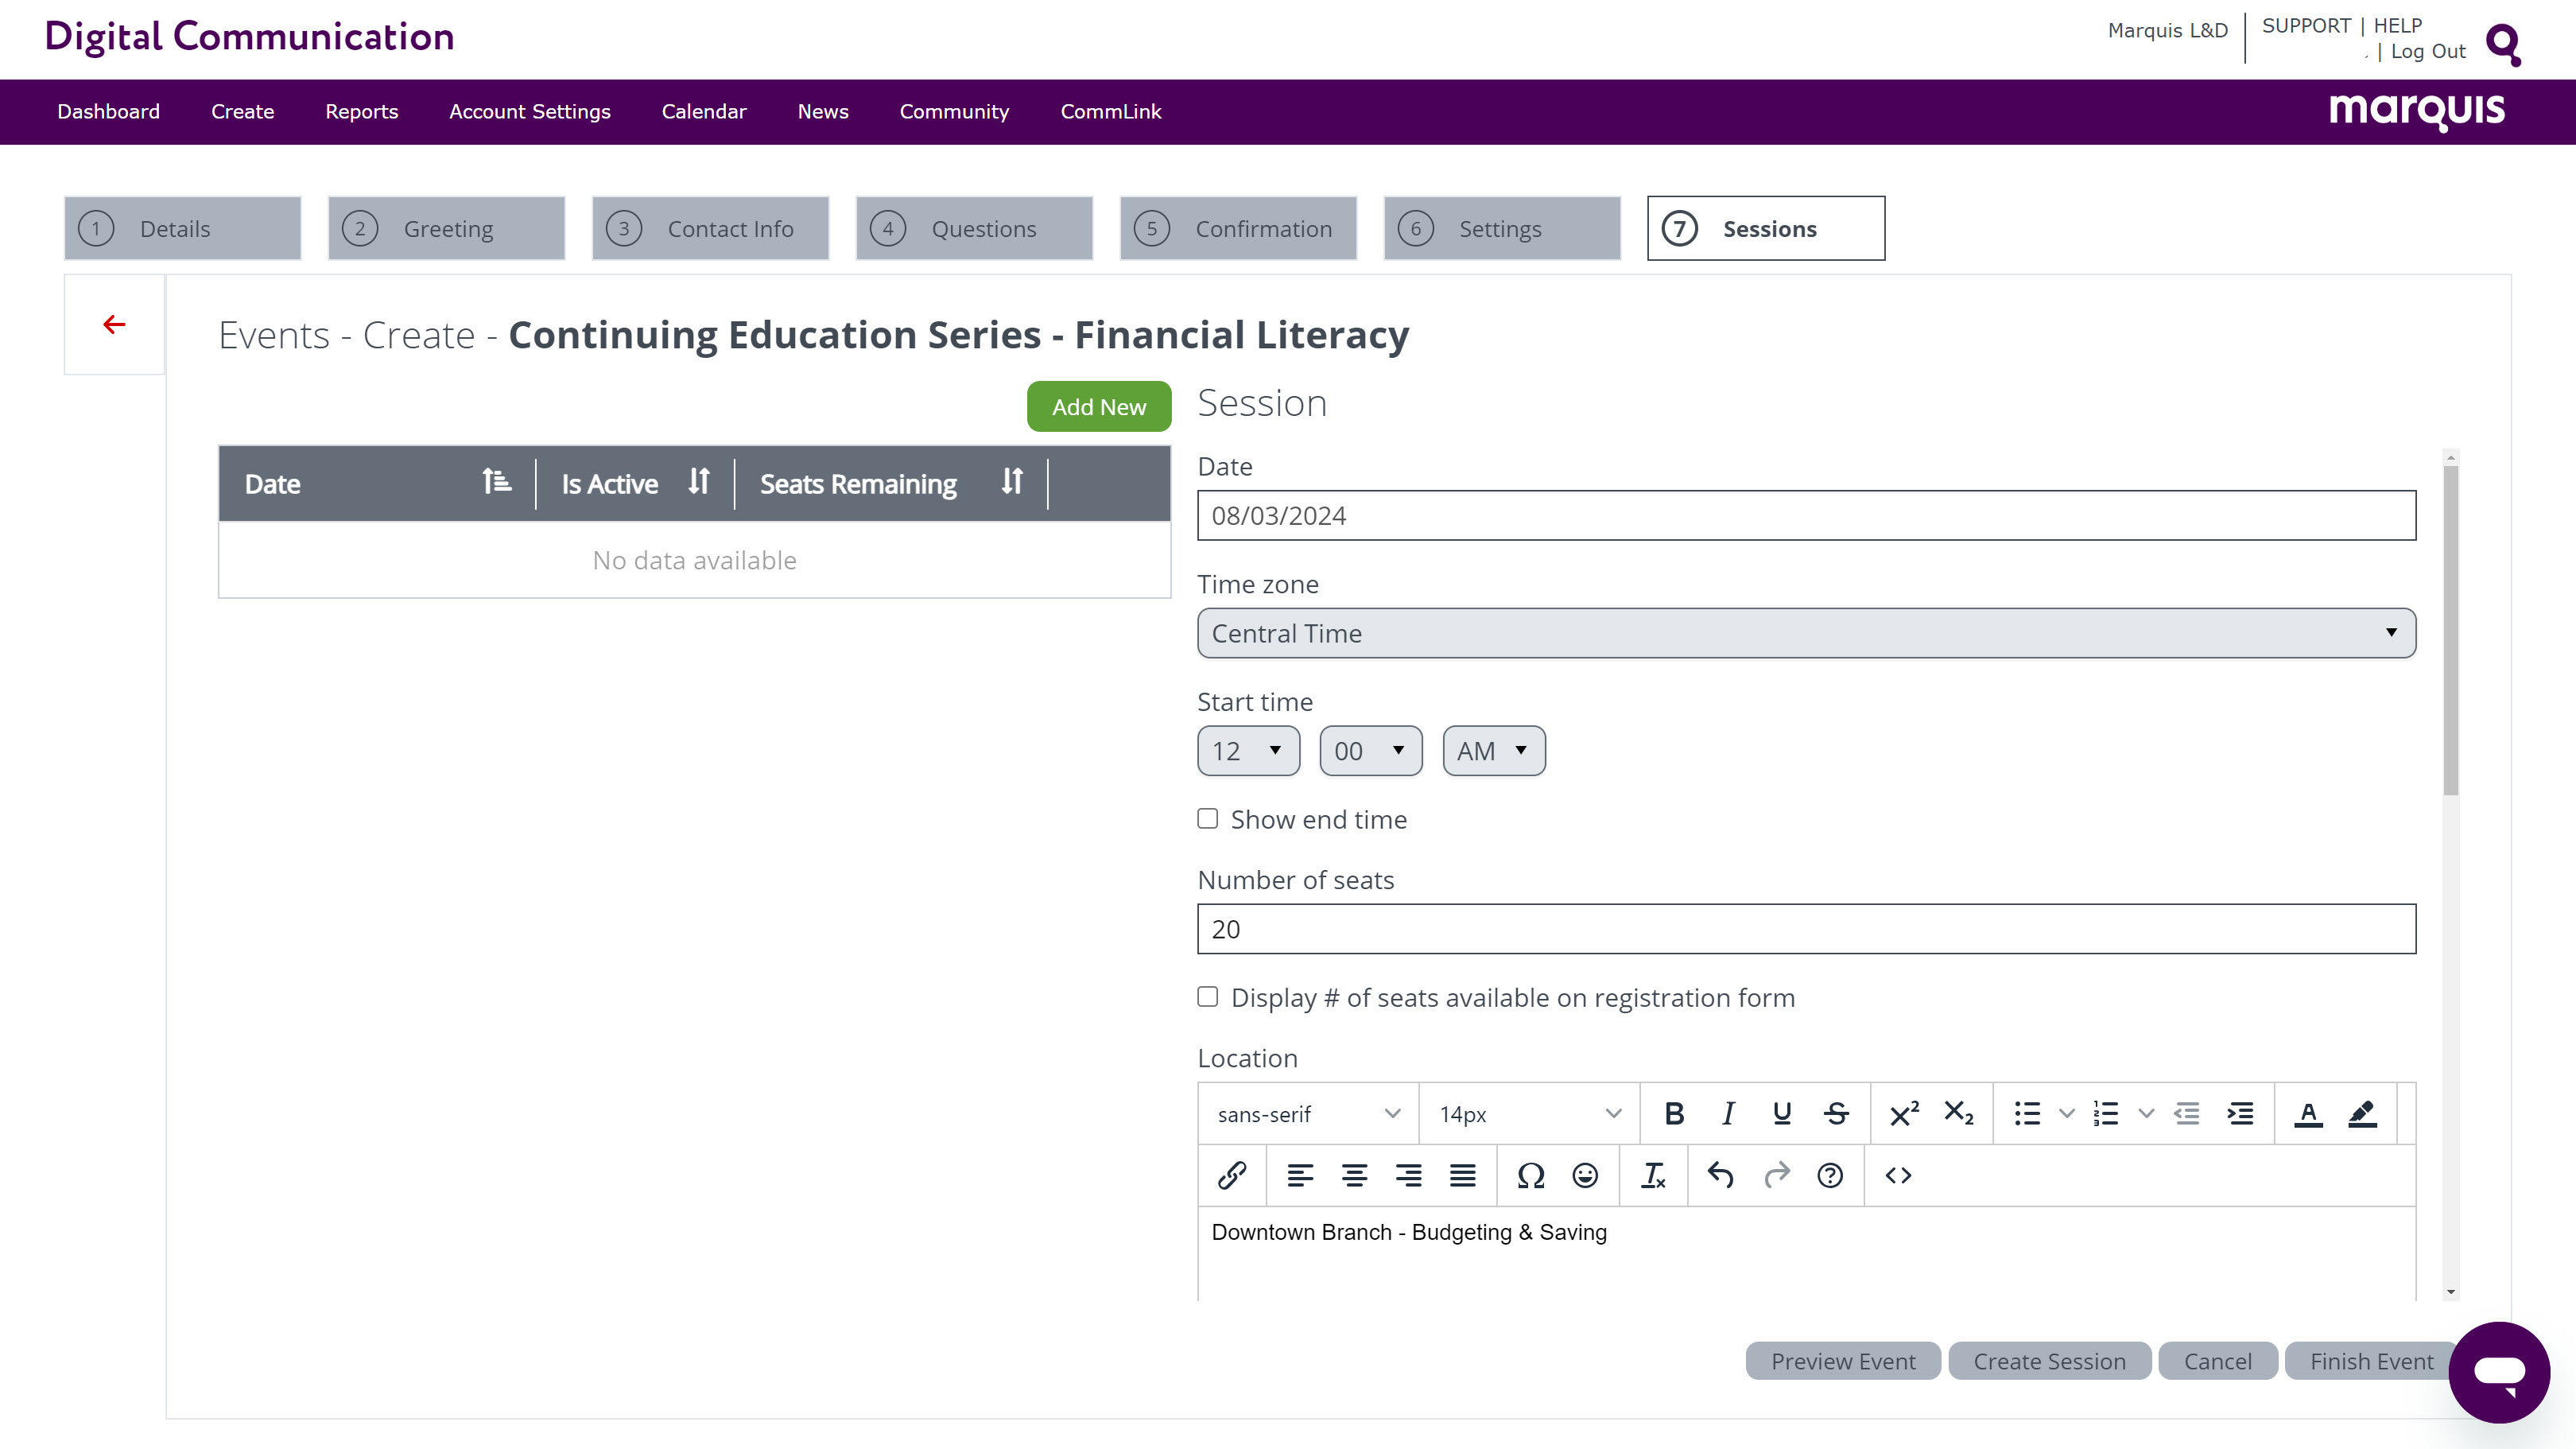Image resolution: width=2576 pixels, height=1449 pixels.
Task: Click the undo arrow icon
Action: point(1720,1175)
